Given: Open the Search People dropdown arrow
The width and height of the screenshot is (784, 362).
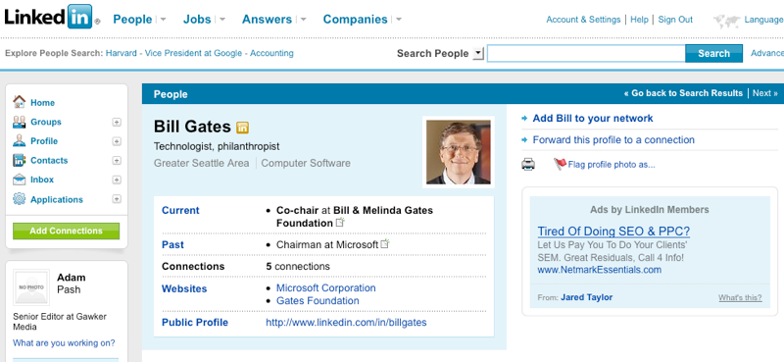Looking at the screenshot, I should click(x=478, y=53).
